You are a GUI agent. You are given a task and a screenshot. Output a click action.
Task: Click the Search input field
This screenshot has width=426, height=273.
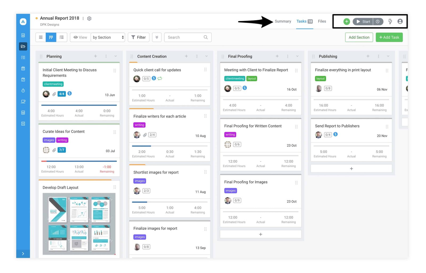pos(185,37)
